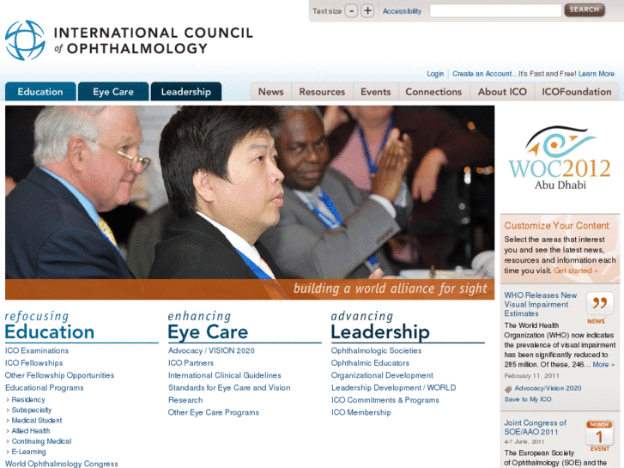Viewport: 624px width, 468px height.
Task: Open Organizational Development link
Action: (382, 375)
